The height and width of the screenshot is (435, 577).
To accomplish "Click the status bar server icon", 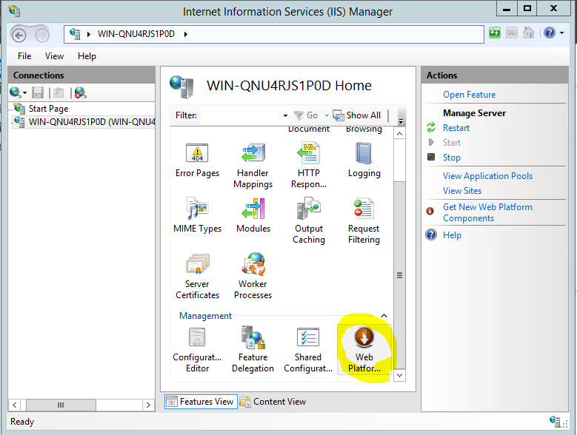I will [556, 422].
